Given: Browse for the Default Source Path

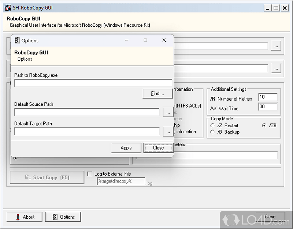Looking at the screenshot, I should 168,112.
